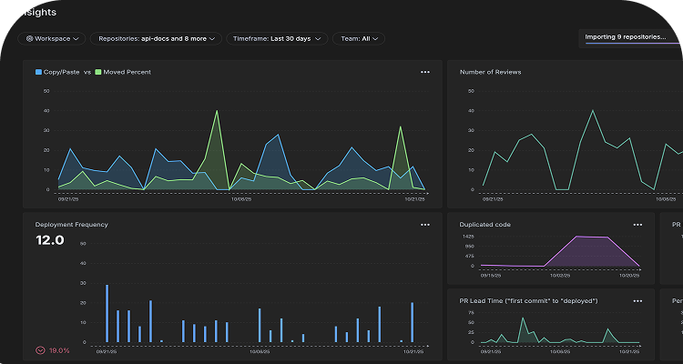Toggle the Copy/Paste legend series

tap(62, 72)
